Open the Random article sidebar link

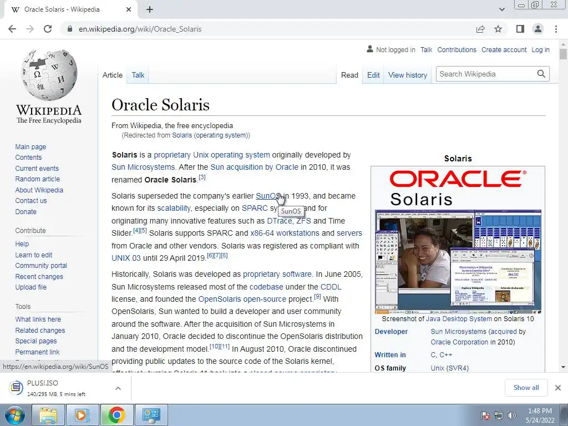pyautogui.click(x=37, y=179)
